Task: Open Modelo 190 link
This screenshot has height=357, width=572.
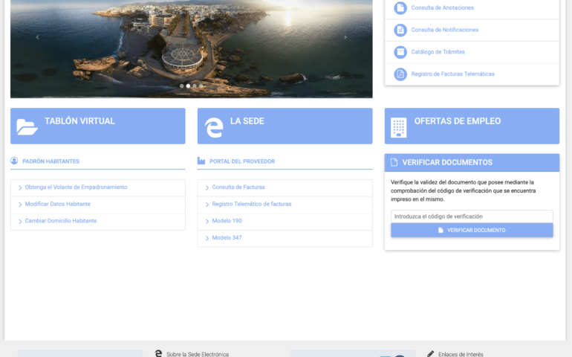Action: 227,221
